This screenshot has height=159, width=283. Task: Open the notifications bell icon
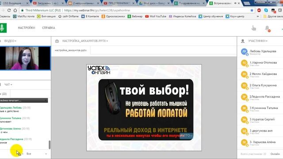tap(267, 28)
